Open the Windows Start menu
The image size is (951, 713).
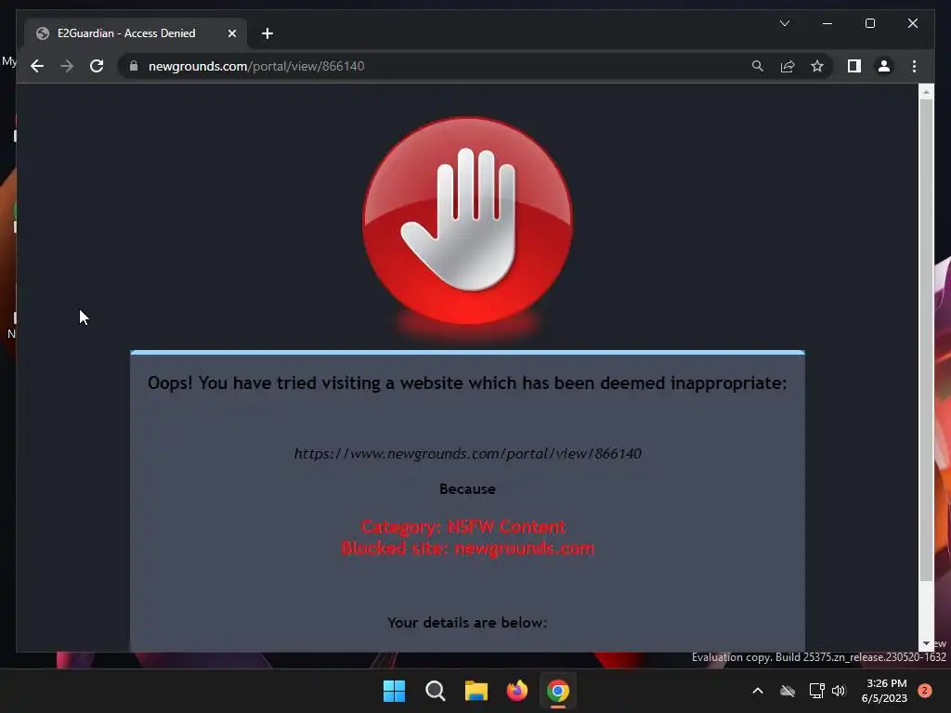[x=394, y=691]
